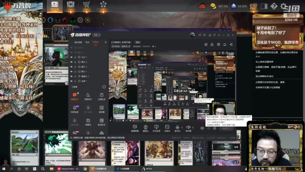The image size is (305, 172).
Task: Filter by black mana in MTG Arena
Action: pyautogui.click(x=58, y=20)
